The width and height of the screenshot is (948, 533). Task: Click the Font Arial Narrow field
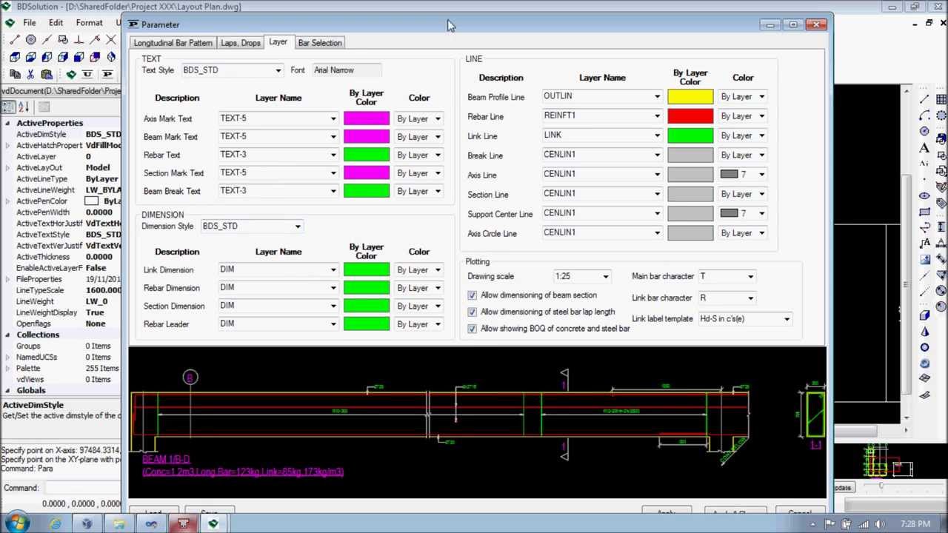(347, 70)
